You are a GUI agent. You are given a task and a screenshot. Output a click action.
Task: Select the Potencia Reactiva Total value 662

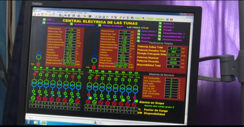[174, 52]
